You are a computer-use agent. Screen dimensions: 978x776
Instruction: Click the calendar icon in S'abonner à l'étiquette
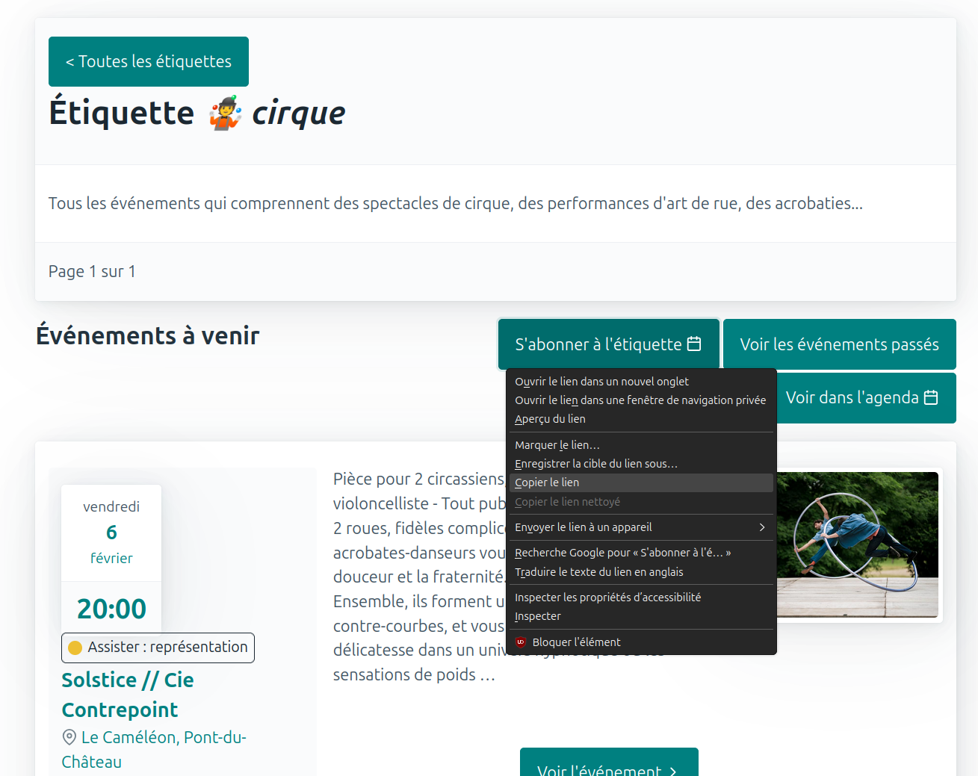pos(694,344)
